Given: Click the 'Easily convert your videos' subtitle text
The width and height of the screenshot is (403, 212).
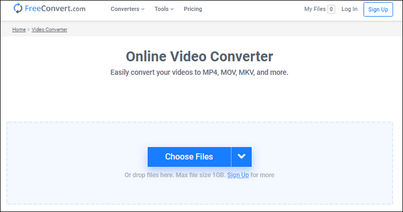Looking at the screenshot, I should [199, 72].
